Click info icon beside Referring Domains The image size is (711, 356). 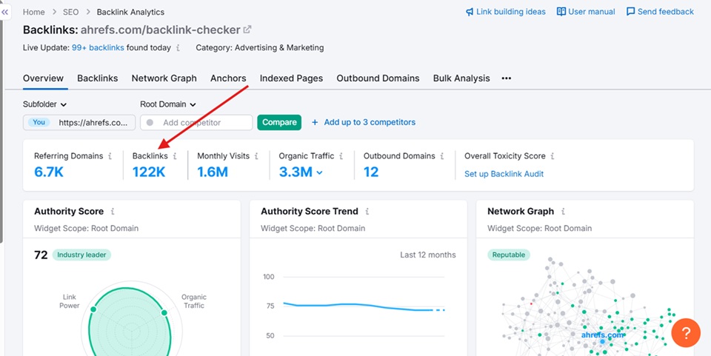coord(110,156)
